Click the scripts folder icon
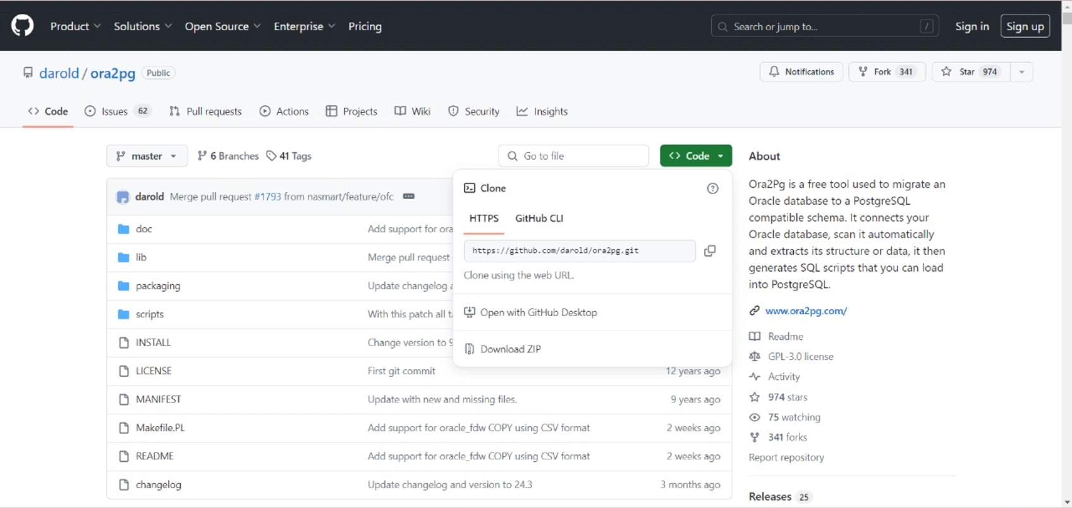This screenshot has width=1072, height=508. point(124,314)
